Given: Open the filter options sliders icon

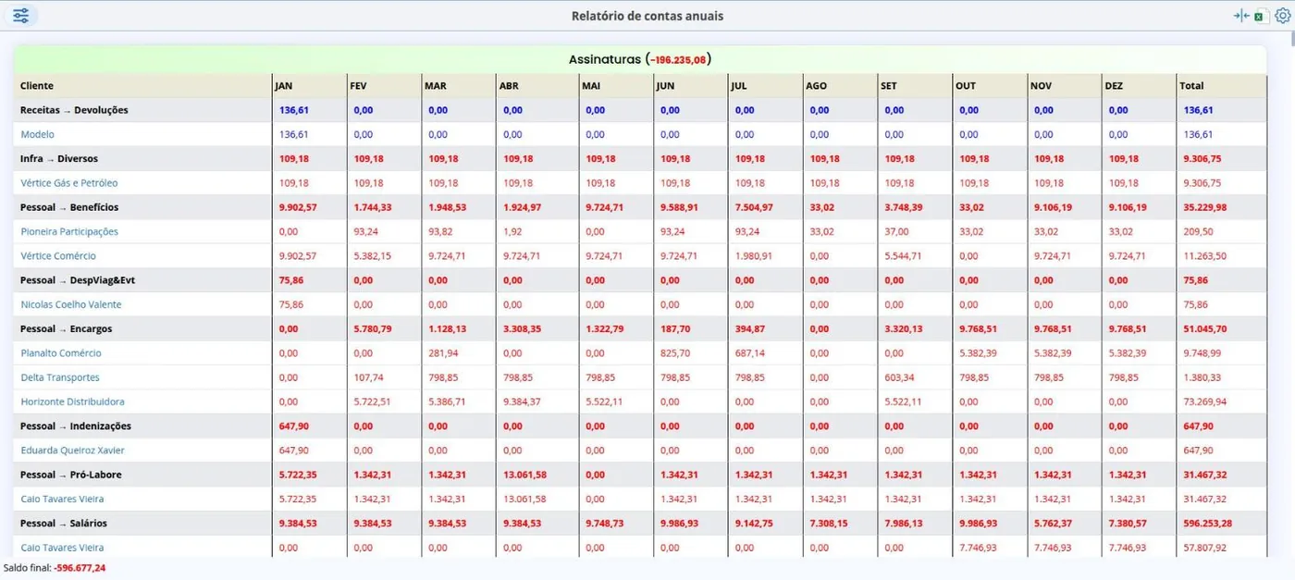Looking at the screenshot, I should point(20,16).
